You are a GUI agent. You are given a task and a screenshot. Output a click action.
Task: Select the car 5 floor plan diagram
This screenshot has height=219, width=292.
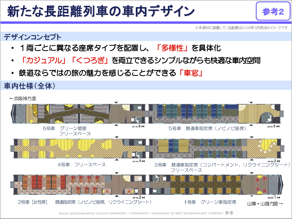[x=216, y=114]
